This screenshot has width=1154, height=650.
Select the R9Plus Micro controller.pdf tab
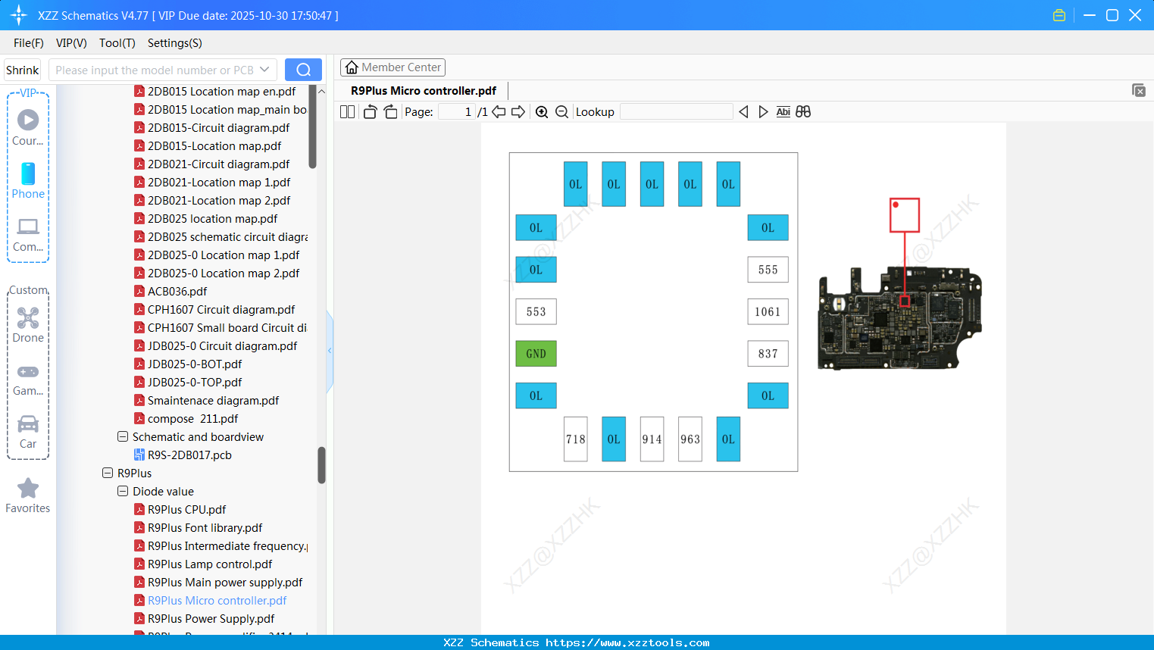pos(424,91)
